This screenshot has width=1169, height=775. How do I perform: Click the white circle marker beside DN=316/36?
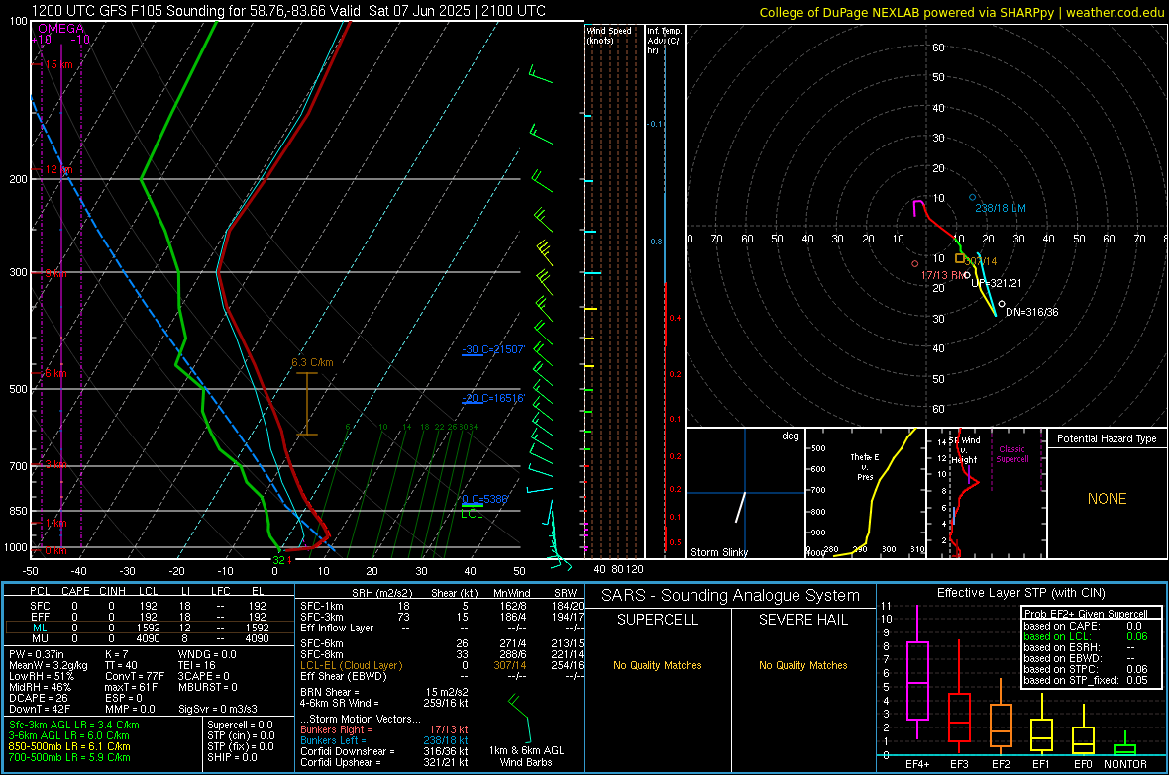[1002, 304]
